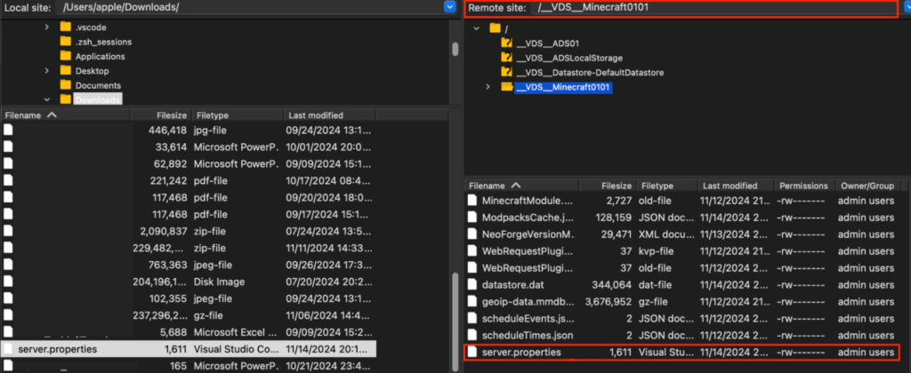Sort remote list by Permissions column

(802, 186)
